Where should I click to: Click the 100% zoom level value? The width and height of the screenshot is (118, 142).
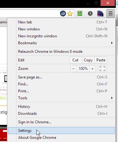[83, 69]
